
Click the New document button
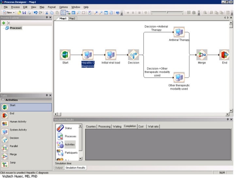tap(8, 13)
